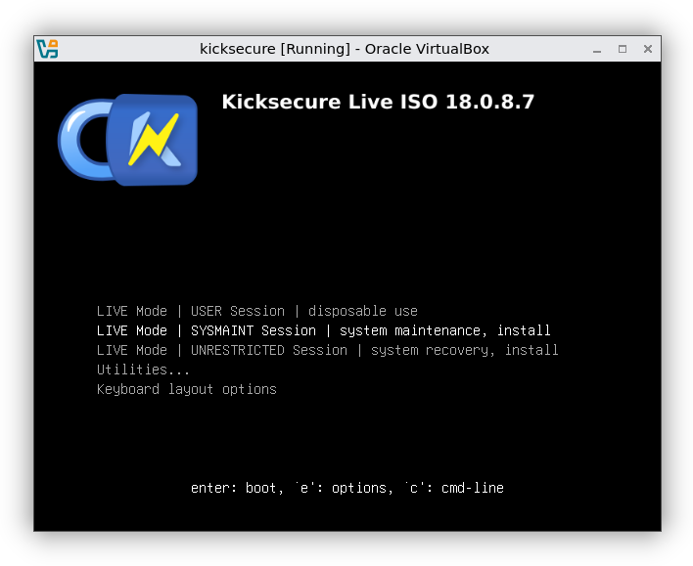Click the 'kicksecure [Running] - Oracle VirtualBox' title
The height and width of the screenshot is (566, 693).
click(345, 49)
